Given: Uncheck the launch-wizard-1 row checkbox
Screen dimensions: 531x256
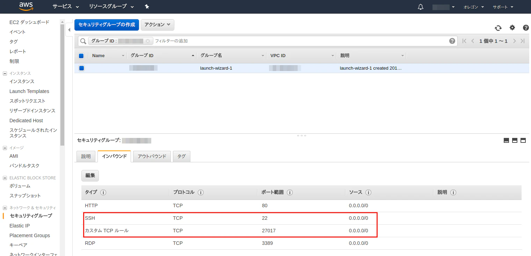Looking at the screenshot, I should point(81,68).
